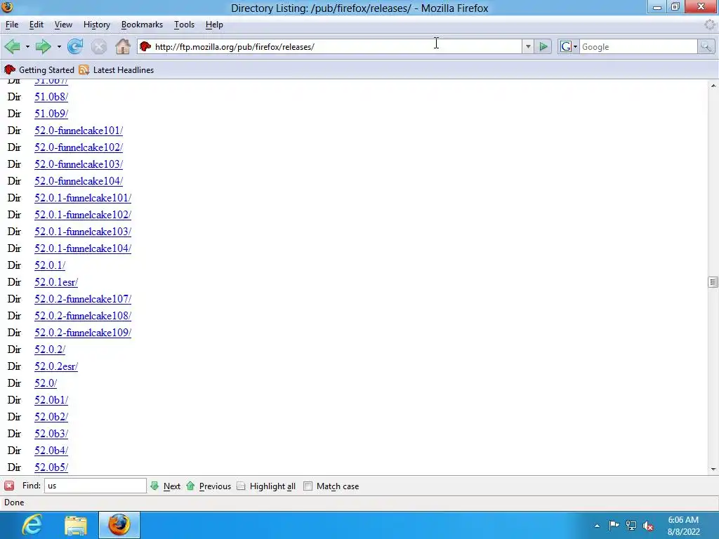719x539 pixels.
Task: Go back using the green Back arrow
Action: [12, 46]
